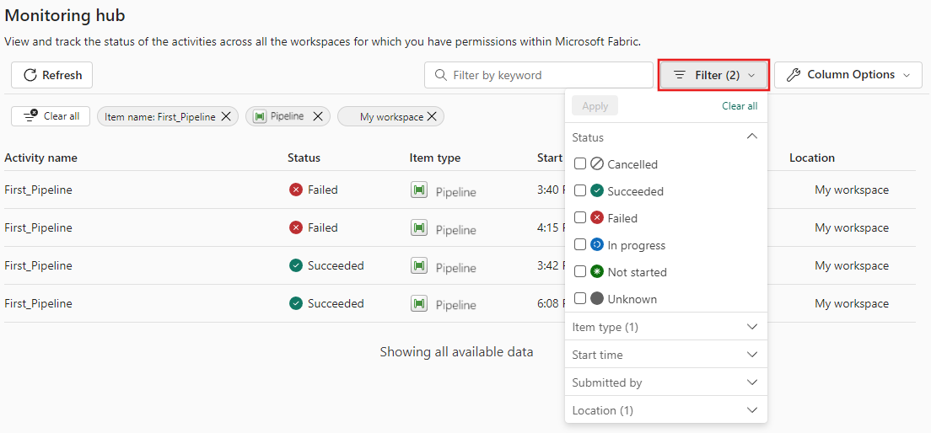Expand the Start time filter section
931x433 pixels.
pos(665,355)
